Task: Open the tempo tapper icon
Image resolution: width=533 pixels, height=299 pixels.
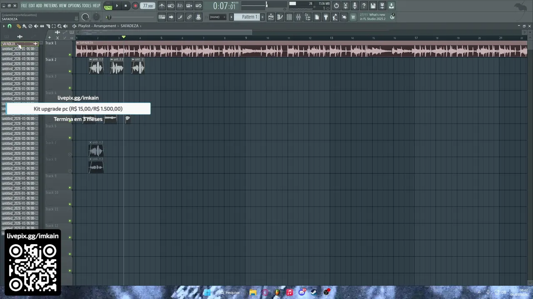Action: coord(335,17)
